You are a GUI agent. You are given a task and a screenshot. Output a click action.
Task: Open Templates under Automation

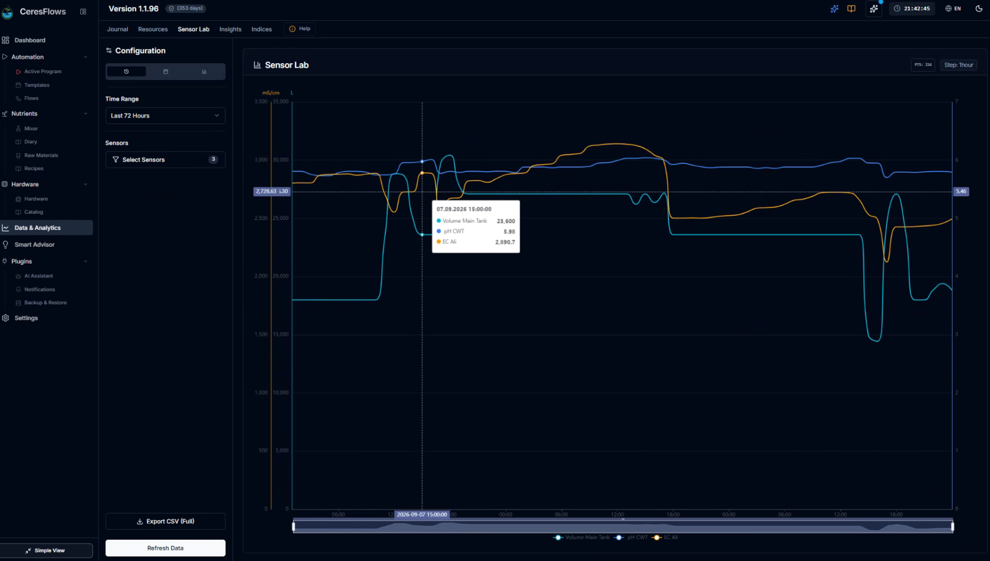click(37, 85)
